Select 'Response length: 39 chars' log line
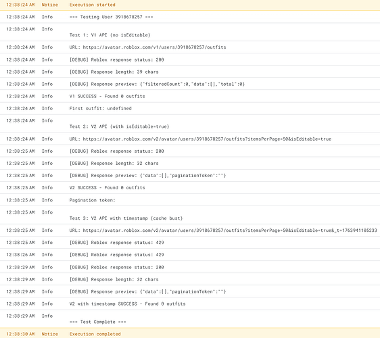 pos(114,72)
